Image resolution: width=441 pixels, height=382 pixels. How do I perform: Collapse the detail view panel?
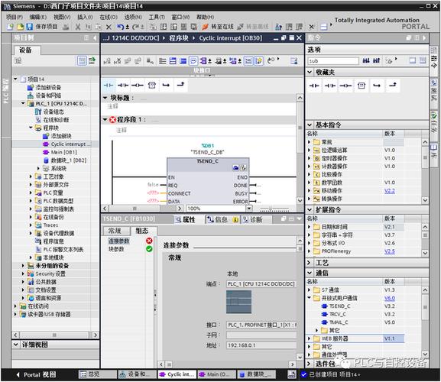click(x=16, y=345)
